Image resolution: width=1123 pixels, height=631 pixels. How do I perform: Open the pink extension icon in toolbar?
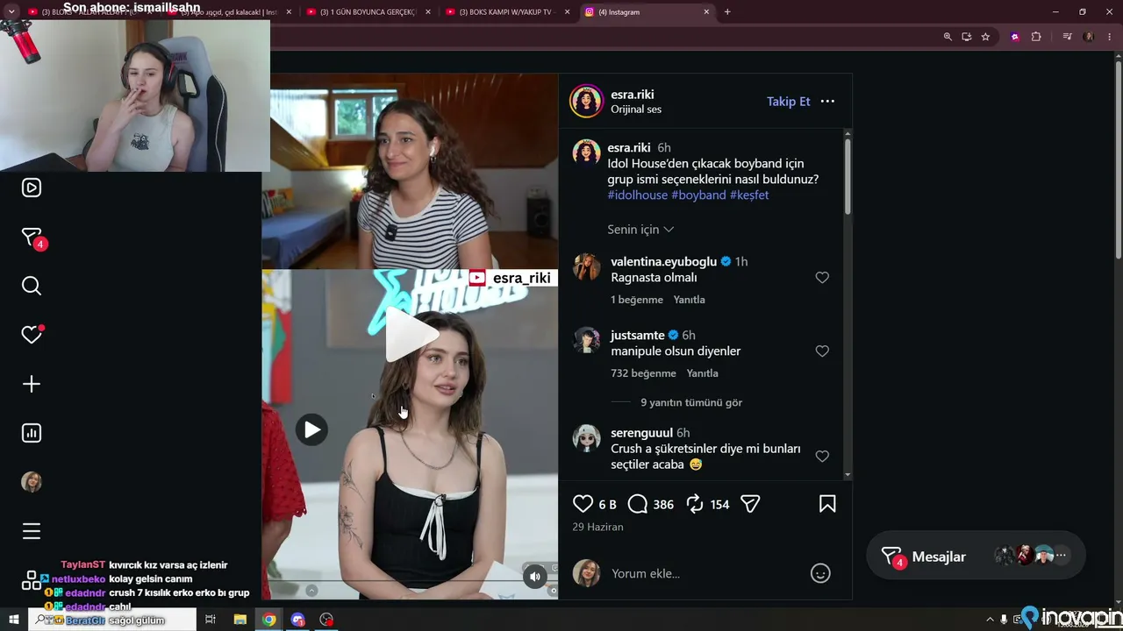point(1015,37)
